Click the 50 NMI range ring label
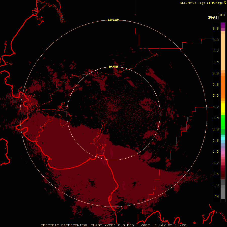This screenshot has width=227, height=227. (113, 67)
